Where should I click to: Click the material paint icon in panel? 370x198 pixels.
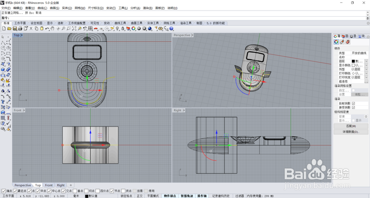coord(342,42)
